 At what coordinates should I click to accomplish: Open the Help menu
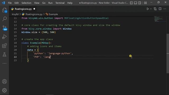pyautogui.click(x=70, y=3)
